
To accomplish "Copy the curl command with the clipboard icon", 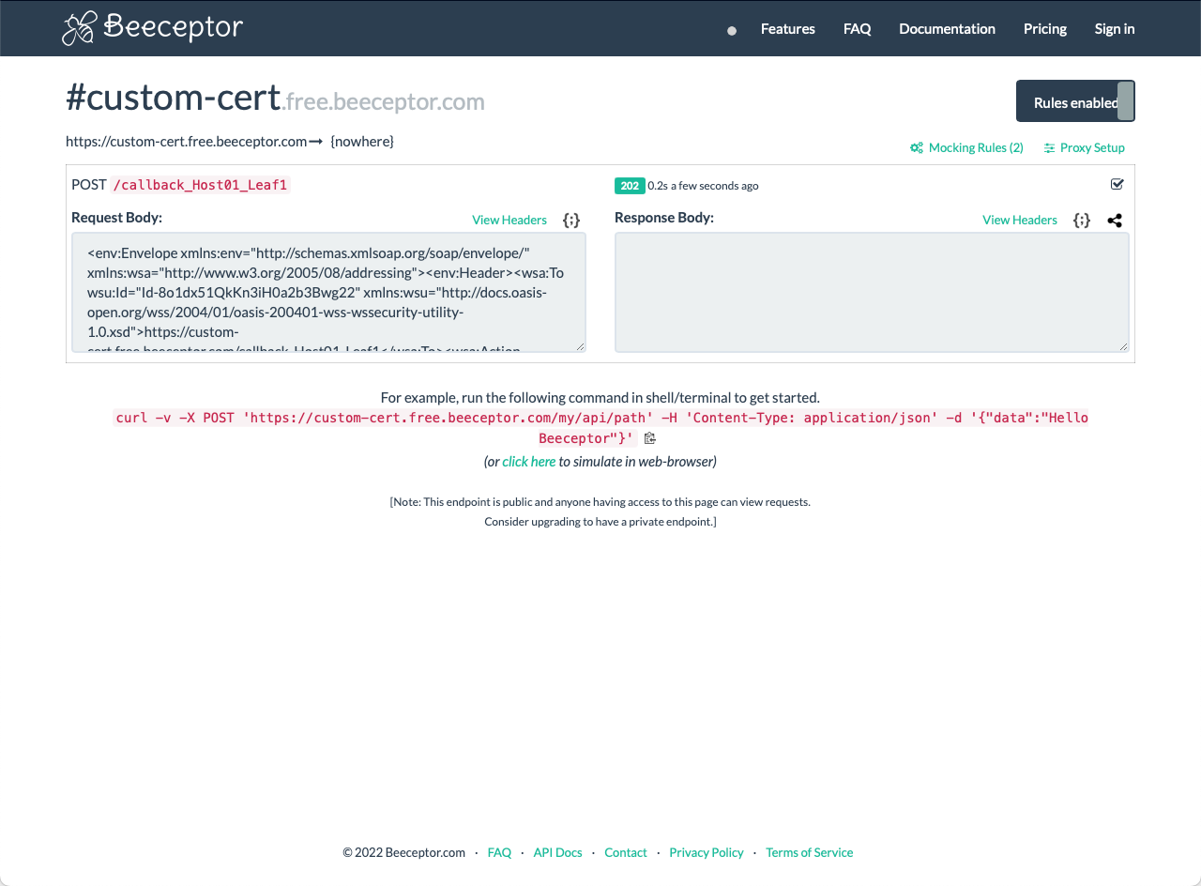I will click(x=649, y=438).
